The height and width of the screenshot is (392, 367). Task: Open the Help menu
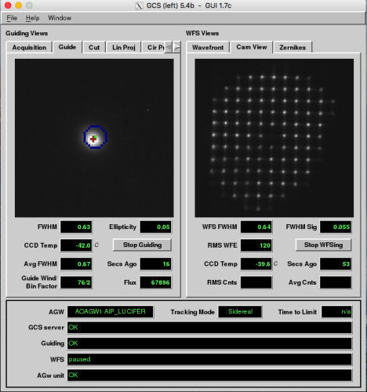coord(32,18)
